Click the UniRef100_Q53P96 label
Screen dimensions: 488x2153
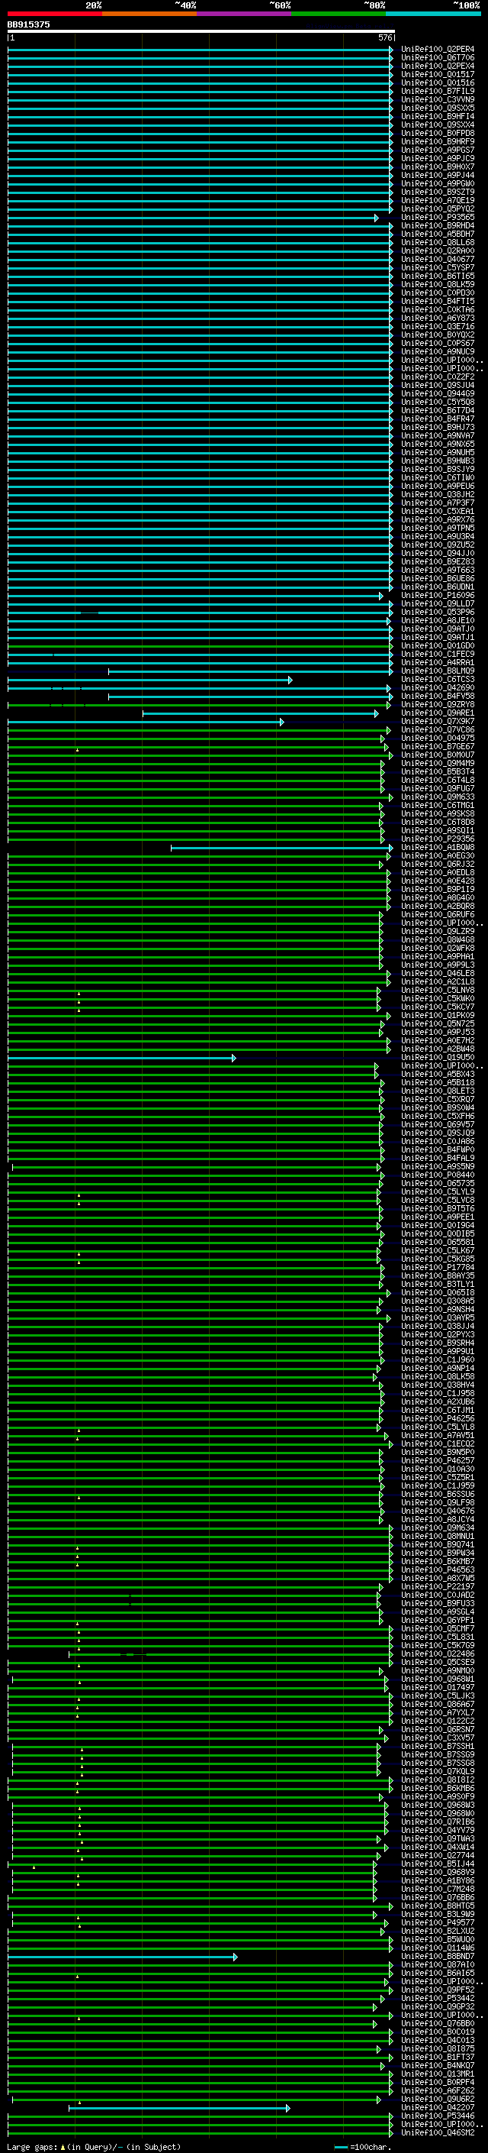point(438,613)
